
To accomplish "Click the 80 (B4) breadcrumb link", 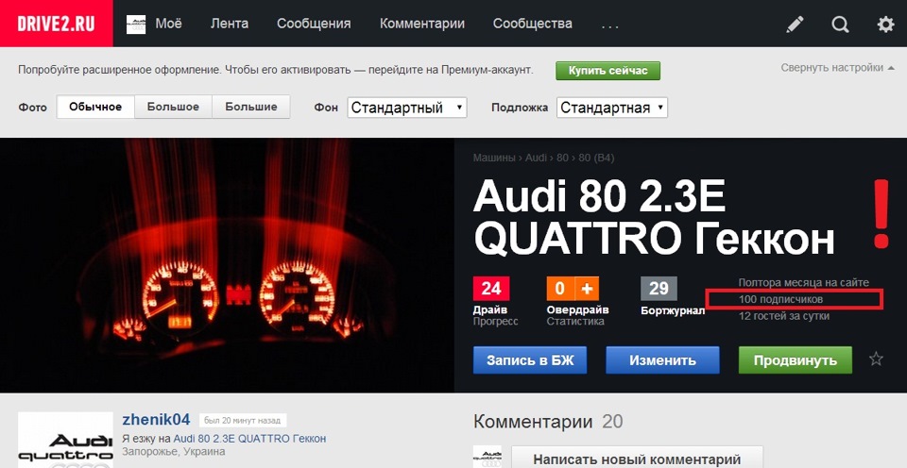I will point(596,158).
